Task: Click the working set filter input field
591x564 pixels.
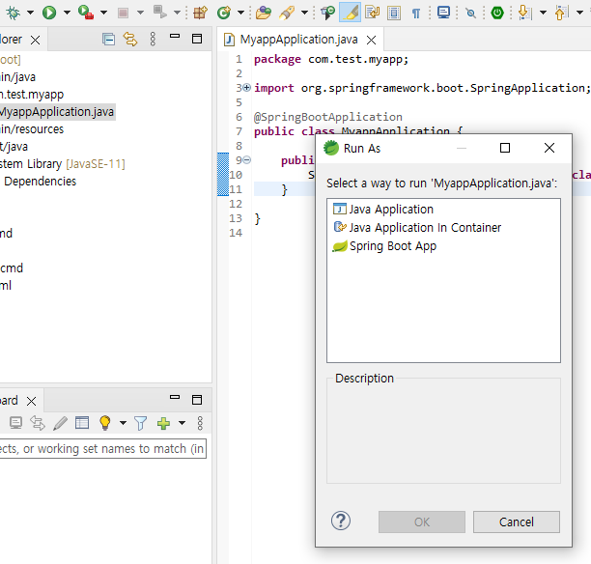Action: pos(102,449)
